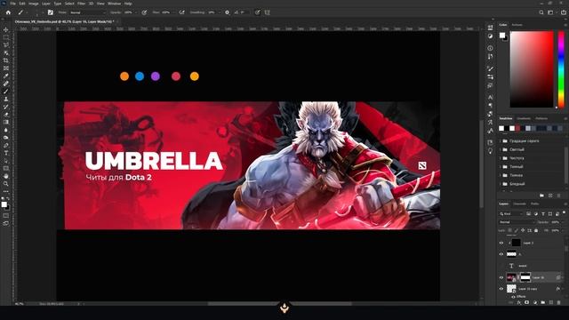Click the lock all layer icon
The image size is (569, 320).
pos(536,230)
